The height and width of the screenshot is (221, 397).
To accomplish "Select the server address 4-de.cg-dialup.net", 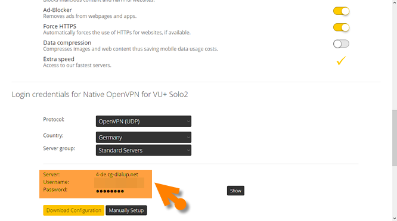I will tap(117, 175).
